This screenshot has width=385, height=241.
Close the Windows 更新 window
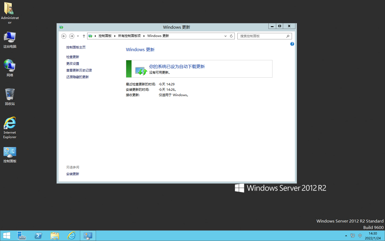[x=289, y=26]
